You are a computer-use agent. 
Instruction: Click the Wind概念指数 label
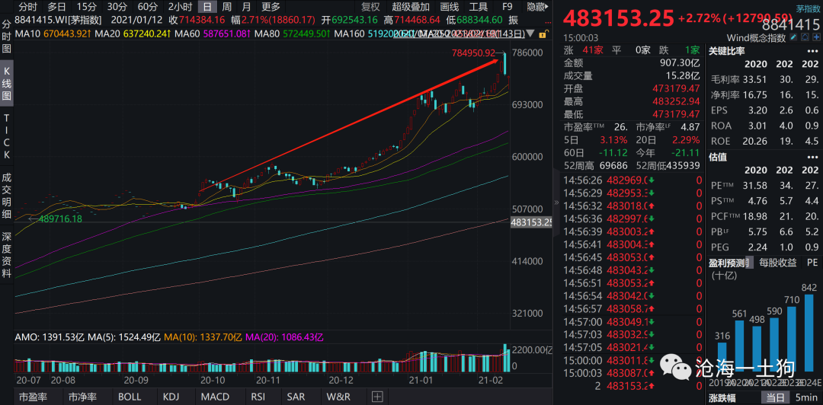(x=757, y=38)
